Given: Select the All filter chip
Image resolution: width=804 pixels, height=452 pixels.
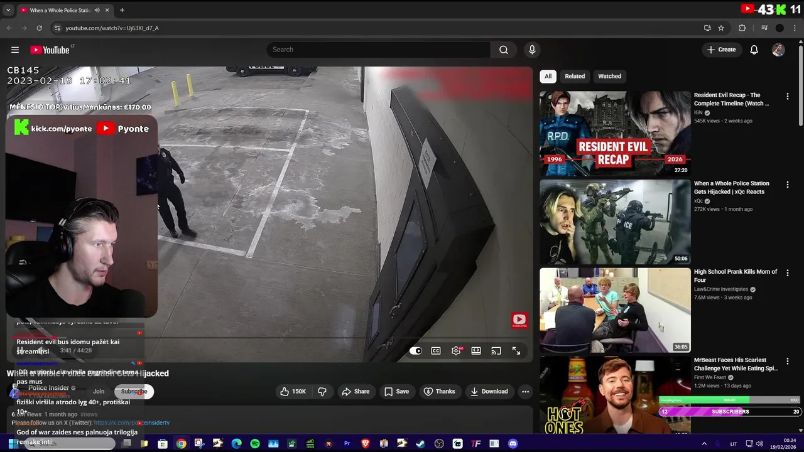Looking at the screenshot, I should coord(548,77).
